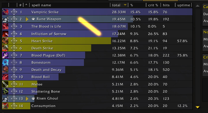Click the scrollbar down arrow
Viewport: 208px width, 113px height.
(197, 107)
